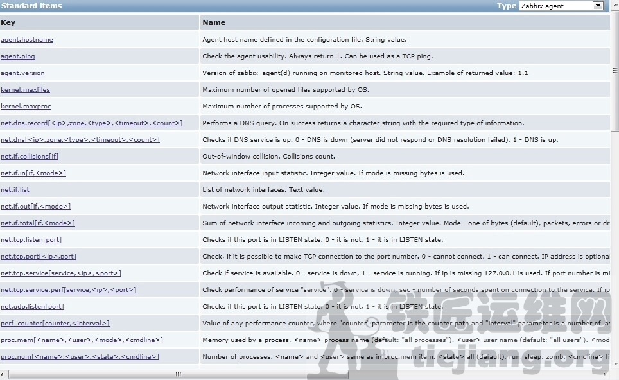The image size is (619, 380).
Task: Click the Type label next to dropdown
Action: pos(507,6)
